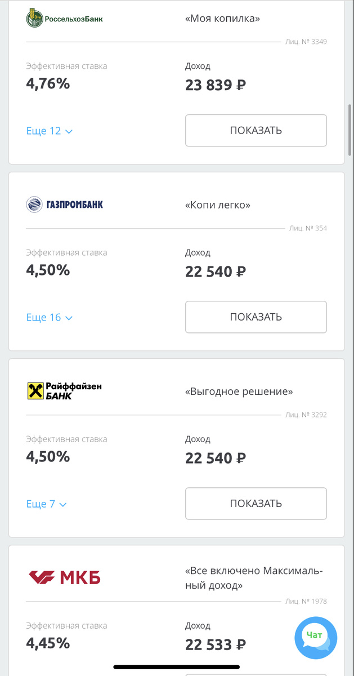Open the Чат support widget
354x676 pixels.
316,637
